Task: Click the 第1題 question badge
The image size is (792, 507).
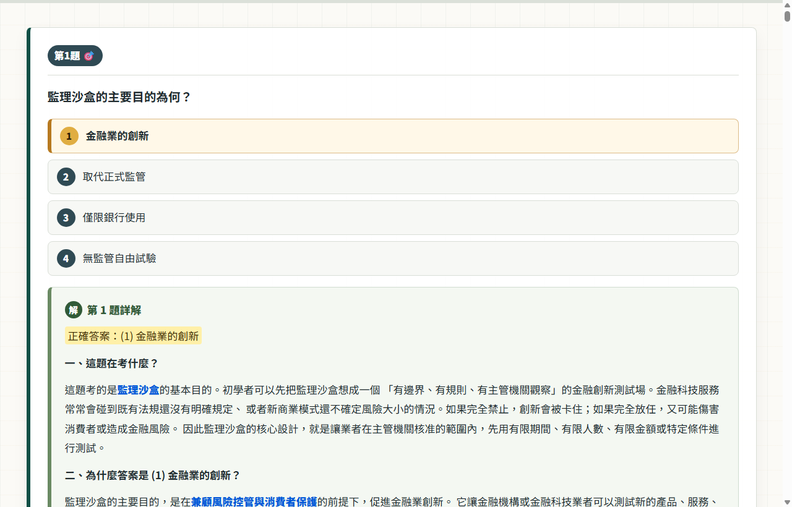Action: click(75, 56)
